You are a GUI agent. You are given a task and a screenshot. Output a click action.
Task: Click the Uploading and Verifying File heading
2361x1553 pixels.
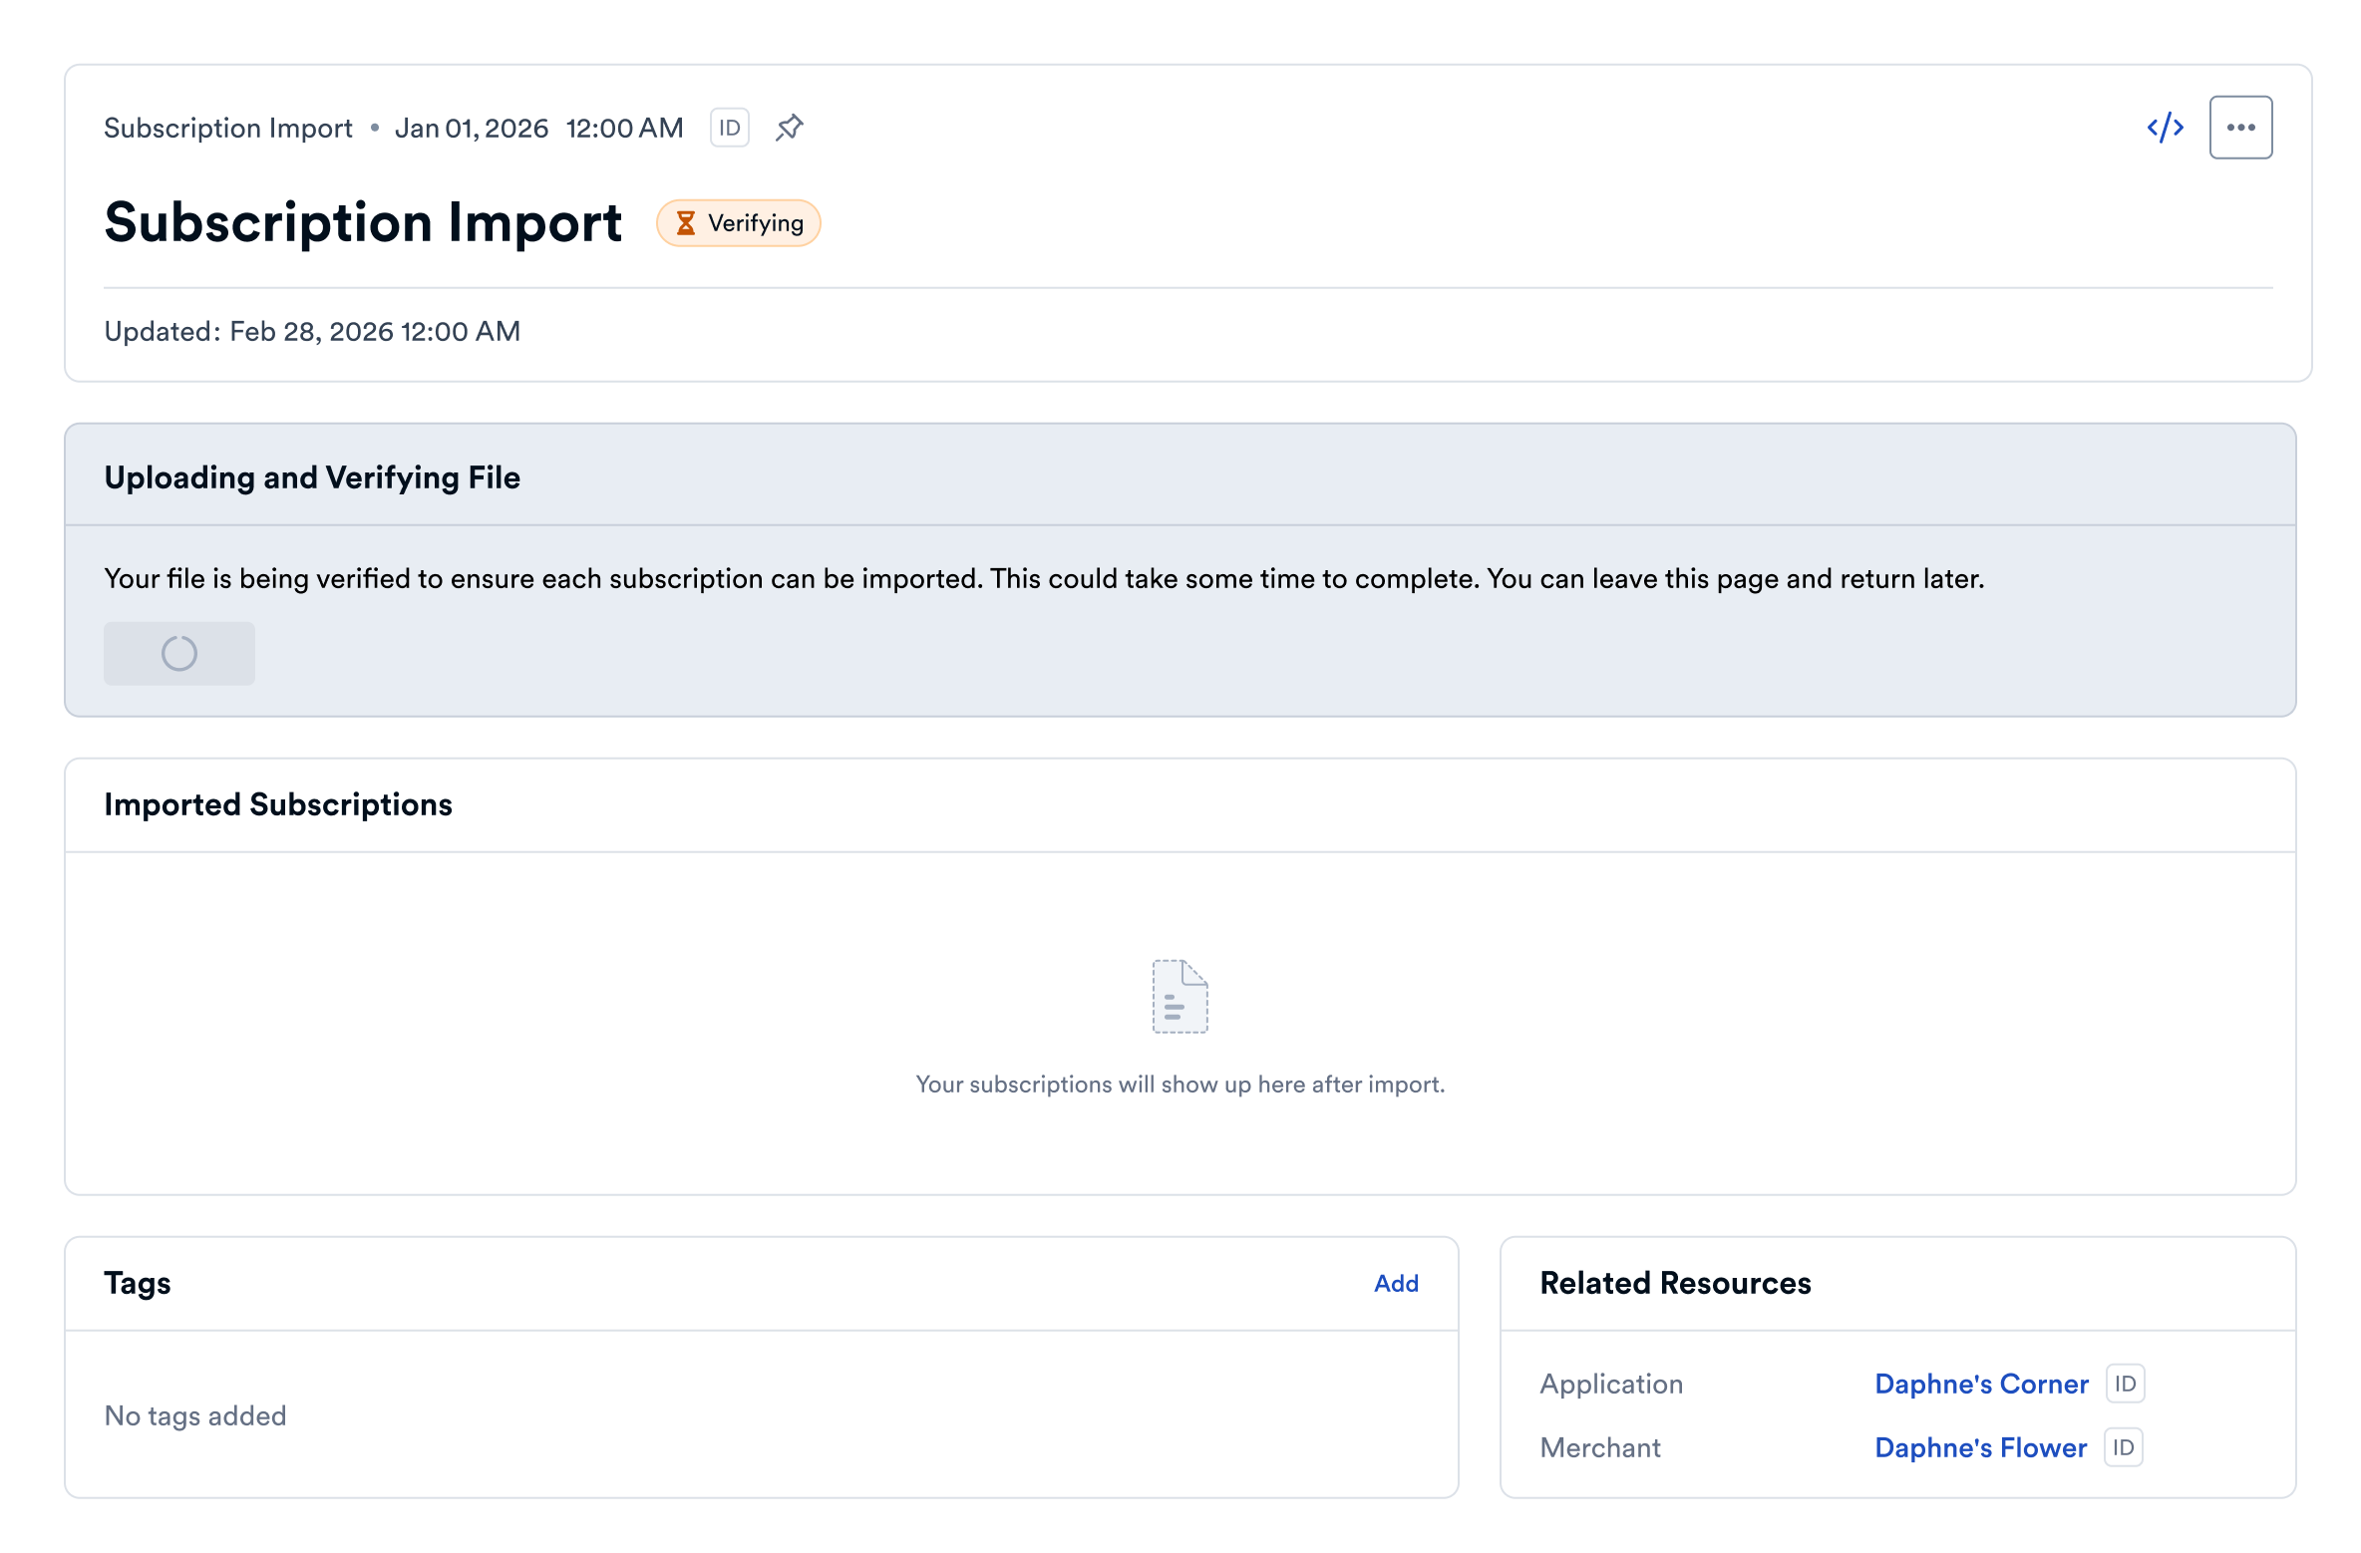coord(312,477)
